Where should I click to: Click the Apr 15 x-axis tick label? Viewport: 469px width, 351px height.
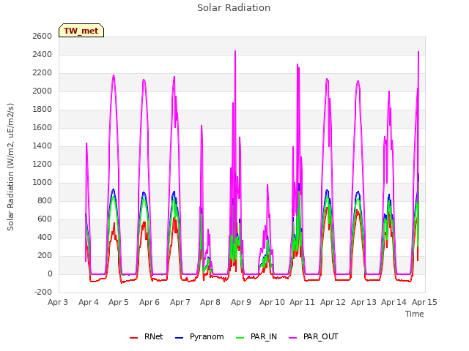pyautogui.click(x=424, y=302)
